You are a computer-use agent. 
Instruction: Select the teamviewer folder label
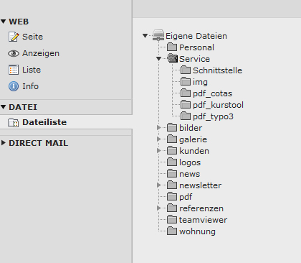pyautogui.click(x=203, y=220)
